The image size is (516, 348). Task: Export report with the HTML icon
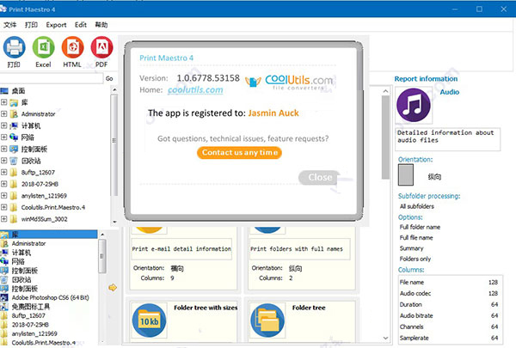click(72, 48)
